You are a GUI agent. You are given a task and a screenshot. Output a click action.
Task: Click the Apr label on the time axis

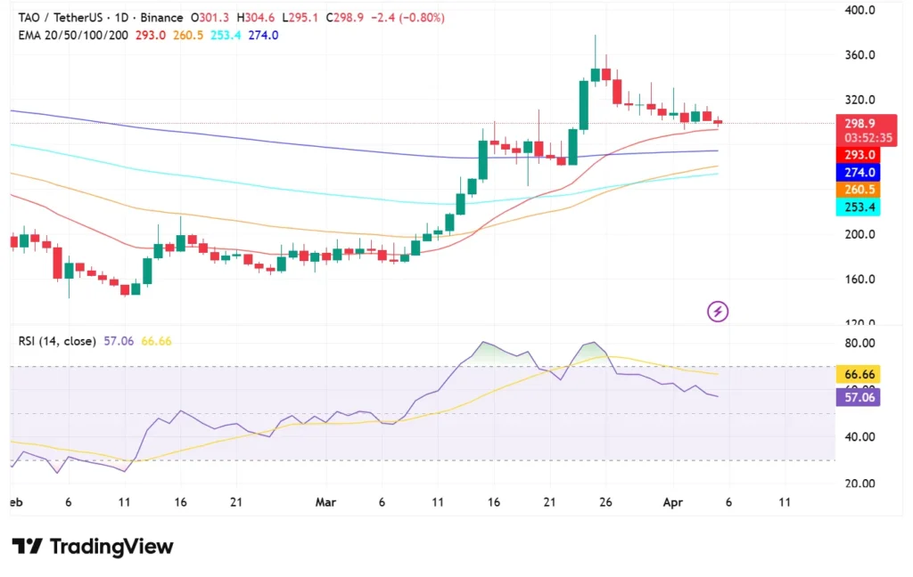(674, 501)
